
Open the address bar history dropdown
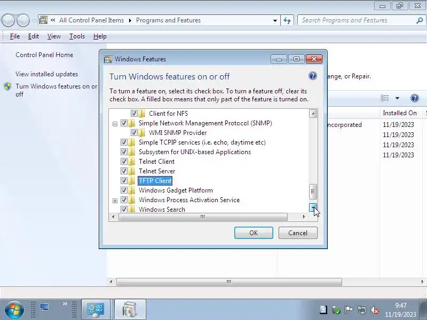pos(275,20)
